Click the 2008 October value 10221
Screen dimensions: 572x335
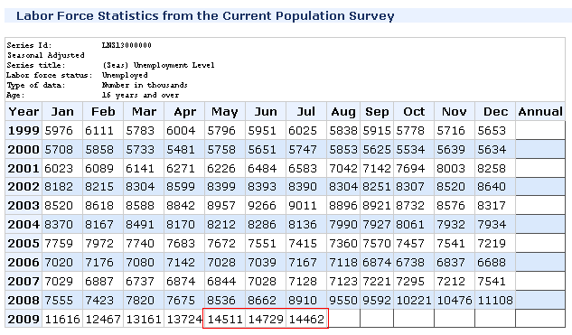(414, 300)
